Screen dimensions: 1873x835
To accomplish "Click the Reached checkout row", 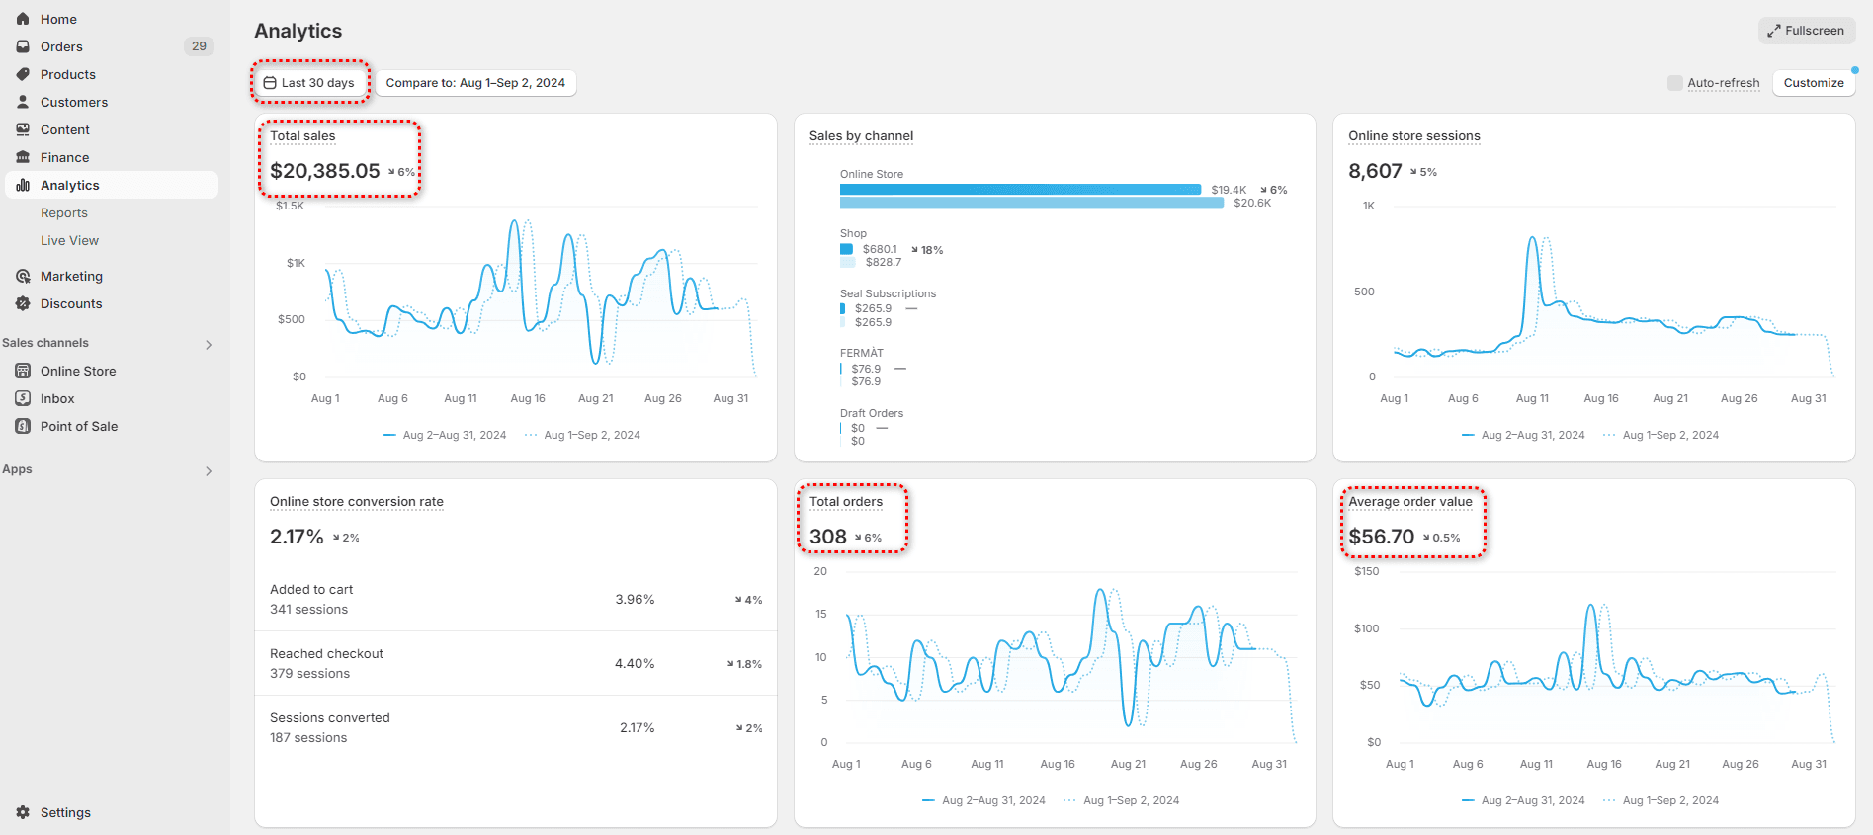I will [516, 664].
